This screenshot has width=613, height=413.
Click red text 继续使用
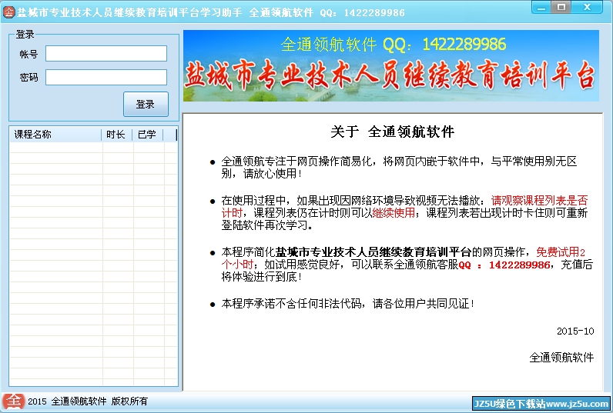(x=394, y=213)
